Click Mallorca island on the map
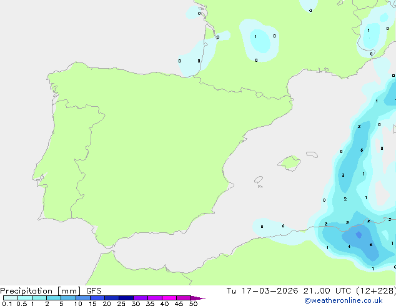This screenshot has width=396, height=306. click(x=290, y=163)
